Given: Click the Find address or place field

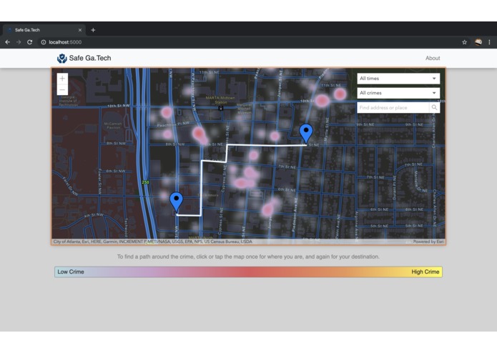Looking at the screenshot, I should pyautogui.click(x=393, y=108).
